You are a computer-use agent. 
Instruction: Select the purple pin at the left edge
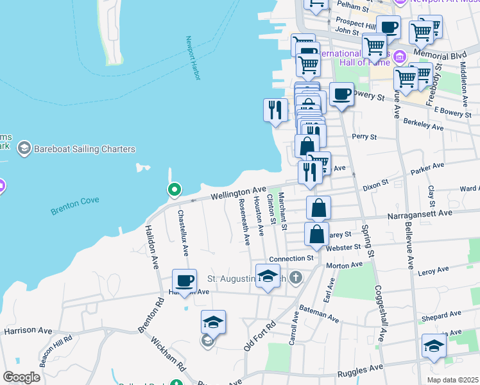(1, 186)
